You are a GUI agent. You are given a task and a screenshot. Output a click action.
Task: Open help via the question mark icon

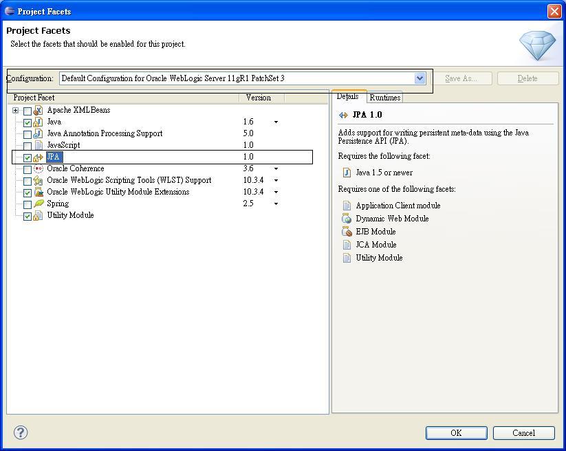[x=21, y=432]
